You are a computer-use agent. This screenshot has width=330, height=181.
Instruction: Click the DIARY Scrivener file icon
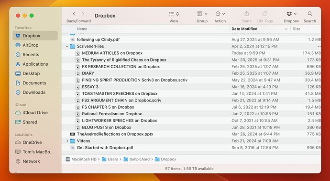[77, 73]
